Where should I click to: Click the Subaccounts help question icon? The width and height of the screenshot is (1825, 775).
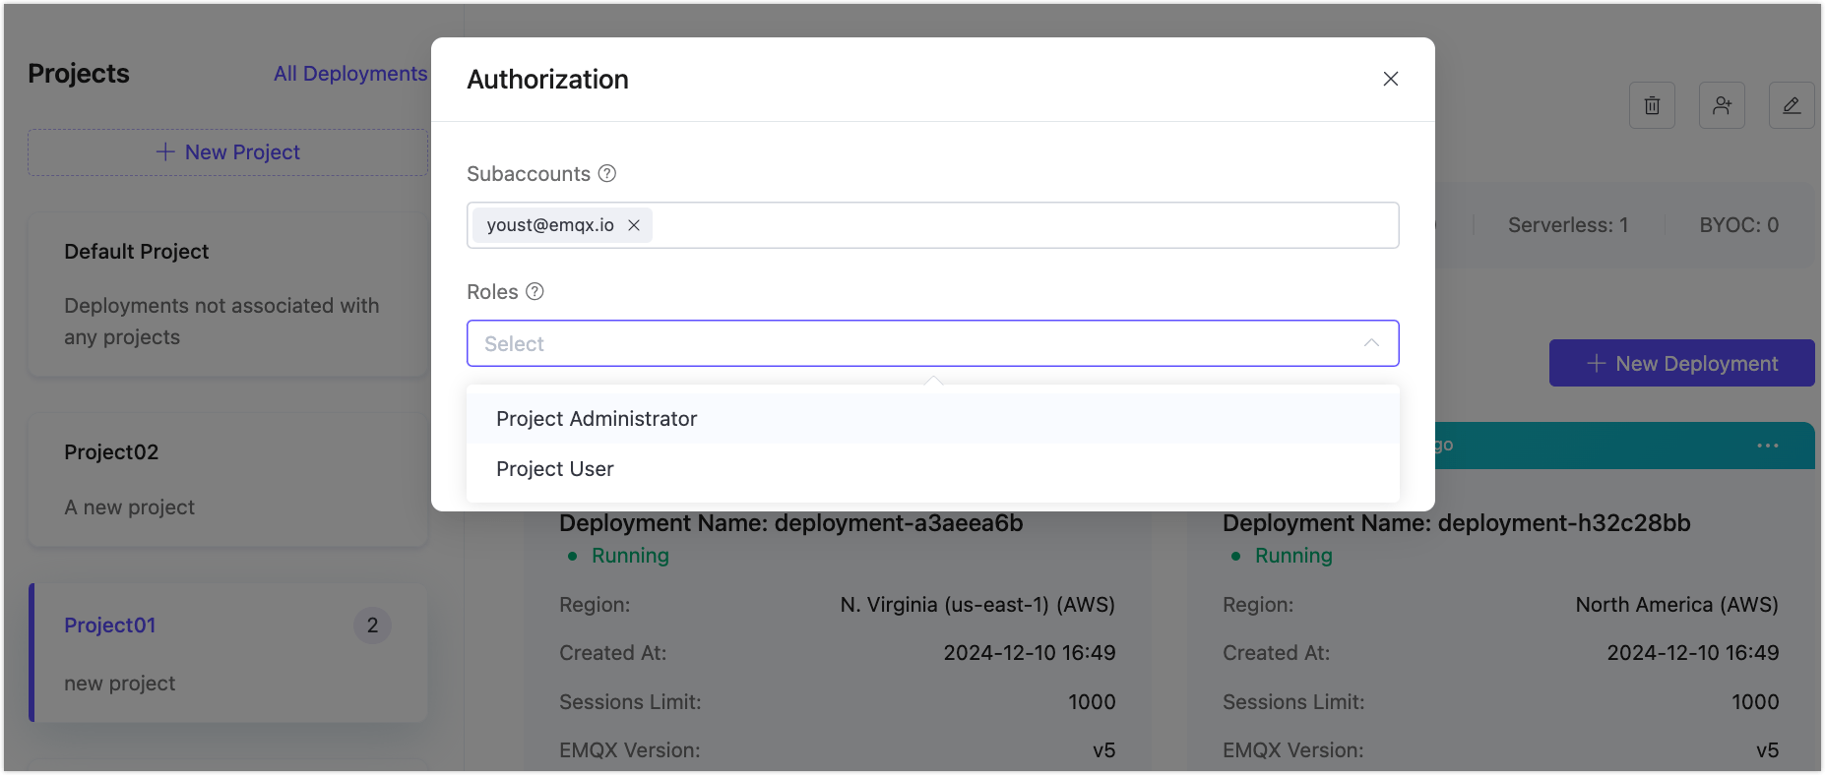click(607, 174)
